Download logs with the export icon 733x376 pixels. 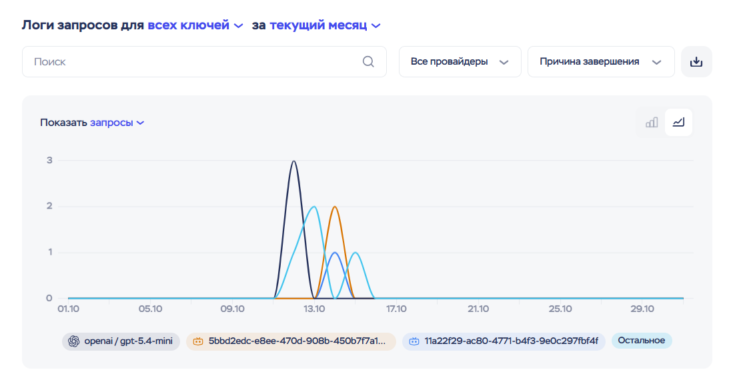coord(696,61)
